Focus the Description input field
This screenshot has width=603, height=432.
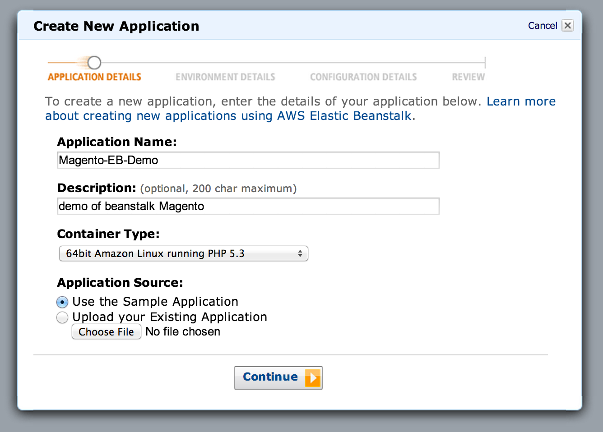pyautogui.click(x=248, y=206)
